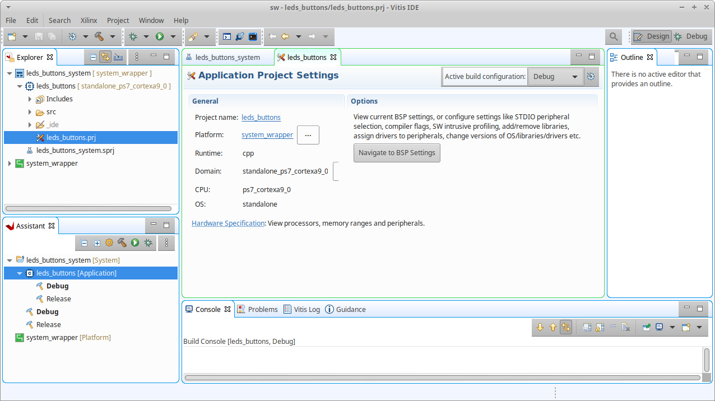Expand the Includes folder in Explorer

point(30,99)
